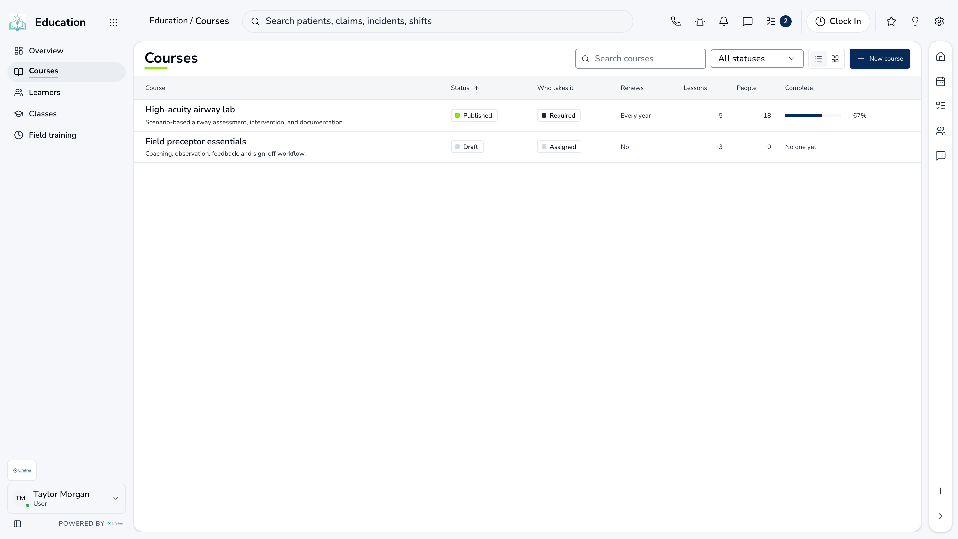Open Learners in sidebar
This screenshot has width=958, height=539.
click(67, 92)
